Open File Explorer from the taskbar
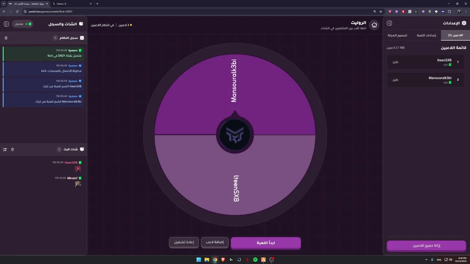The height and width of the screenshot is (264, 470). pyautogui.click(x=207, y=260)
